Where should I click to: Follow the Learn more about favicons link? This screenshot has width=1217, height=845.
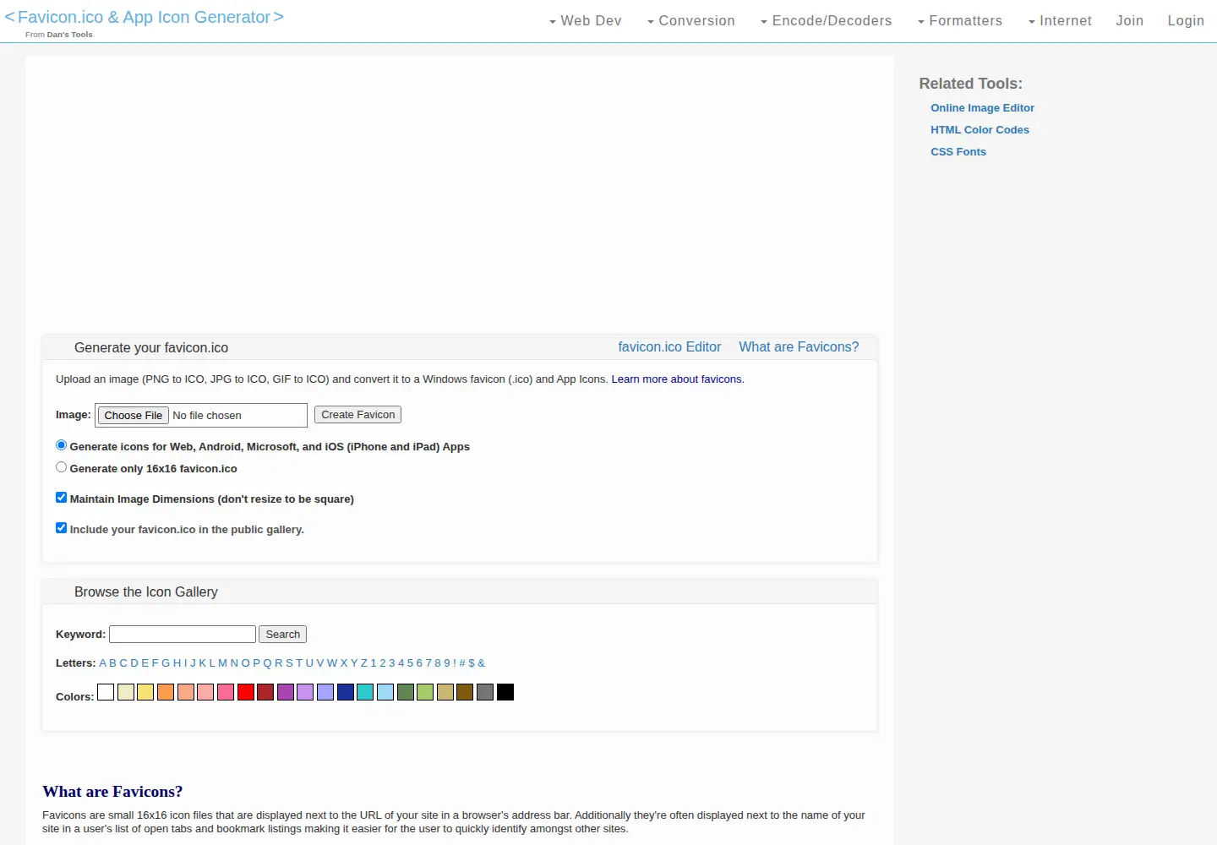[677, 379]
